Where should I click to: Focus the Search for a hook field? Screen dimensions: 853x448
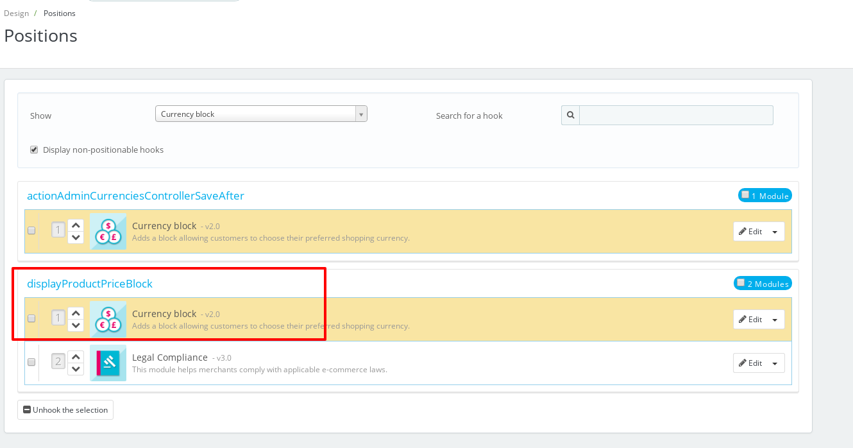pyautogui.click(x=676, y=115)
